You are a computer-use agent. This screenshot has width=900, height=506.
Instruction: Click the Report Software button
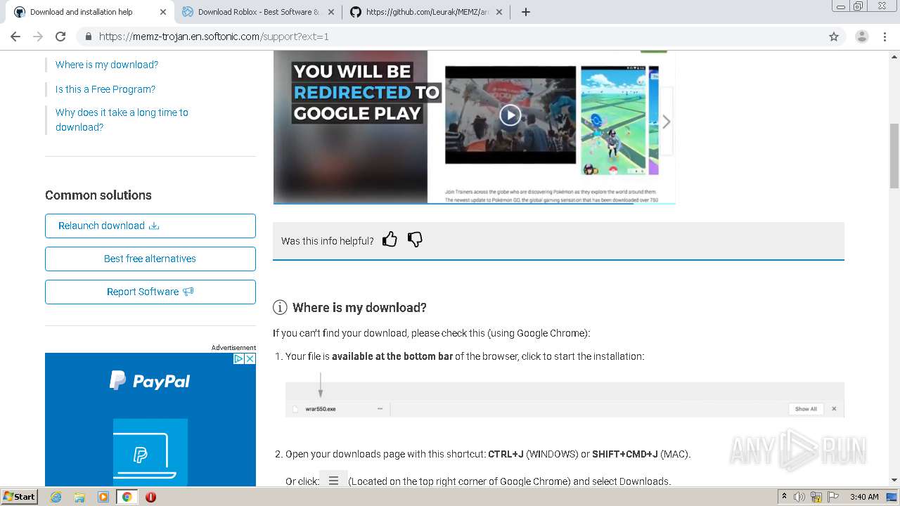click(150, 292)
